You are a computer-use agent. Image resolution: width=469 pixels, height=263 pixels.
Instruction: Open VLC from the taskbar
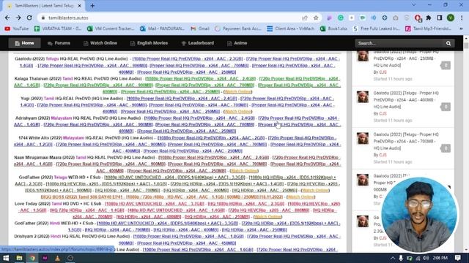pos(57,258)
